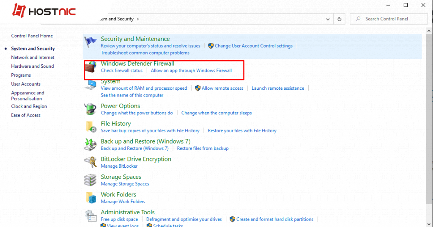Image resolution: width=433 pixels, height=227 pixels.
Task: Open Work Folders heading
Action: [x=118, y=194]
